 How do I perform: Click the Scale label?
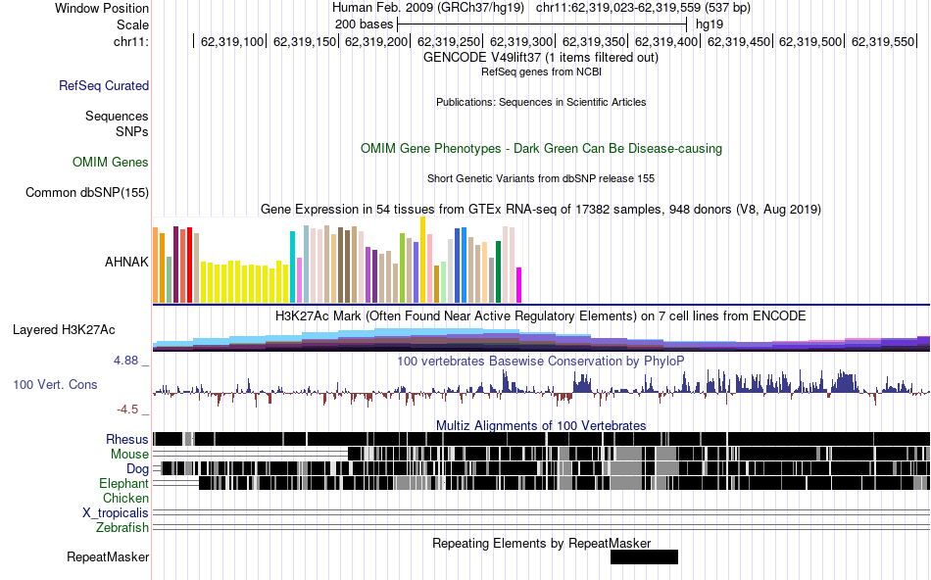coord(132,24)
